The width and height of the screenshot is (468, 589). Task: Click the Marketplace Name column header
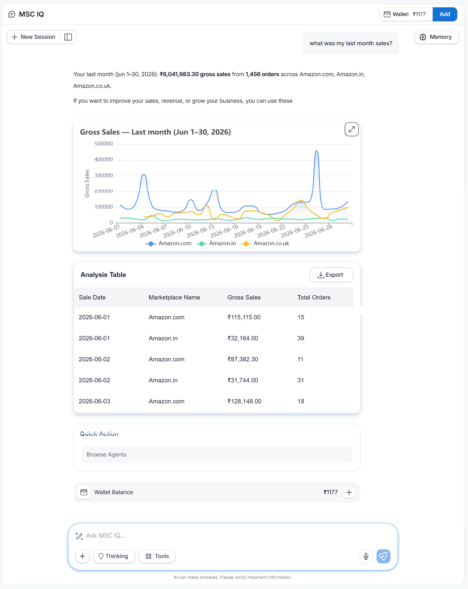174,297
